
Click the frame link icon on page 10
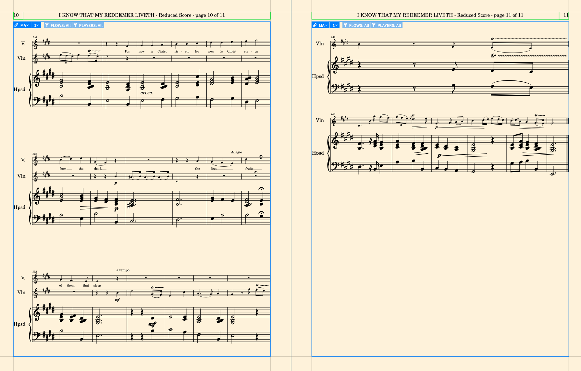click(x=16, y=25)
